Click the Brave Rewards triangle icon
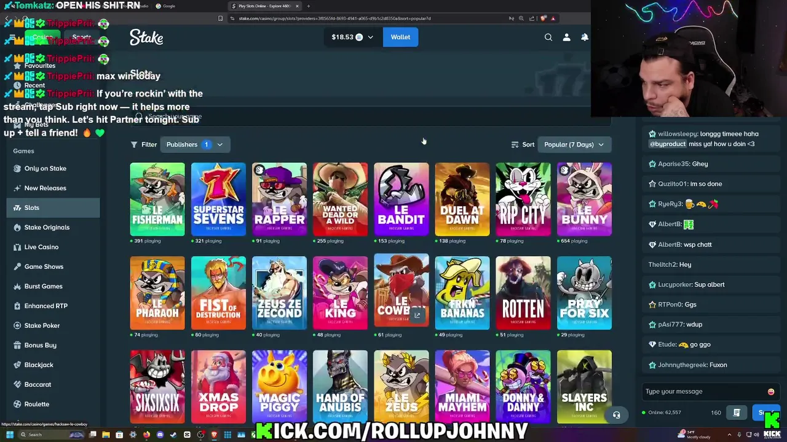787x442 pixels. pos(553,18)
